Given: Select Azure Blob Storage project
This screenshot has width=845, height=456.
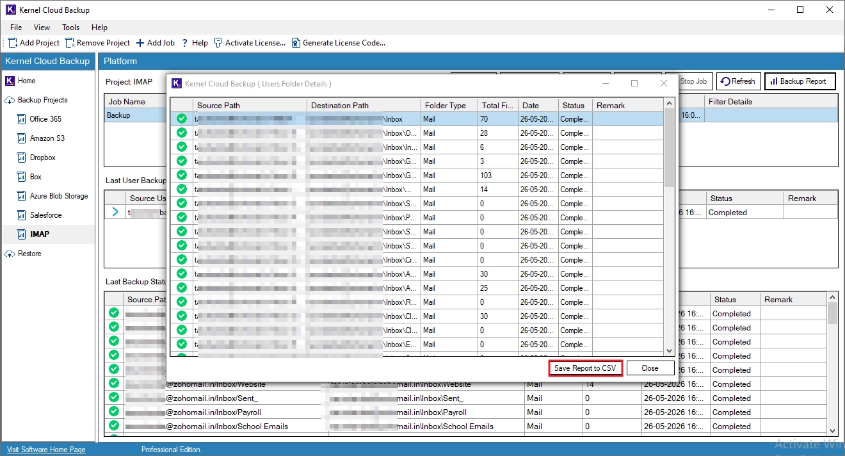Looking at the screenshot, I should pyautogui.click(x=59, y=196).
